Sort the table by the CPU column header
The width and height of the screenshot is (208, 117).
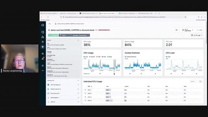click(90, 86)
